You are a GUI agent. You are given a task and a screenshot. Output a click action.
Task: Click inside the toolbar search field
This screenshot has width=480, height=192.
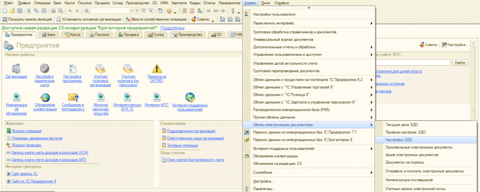tap(110, 11)
